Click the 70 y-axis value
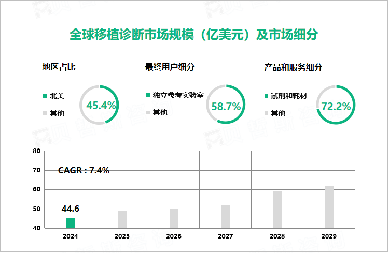 click(x=36, y=170)
